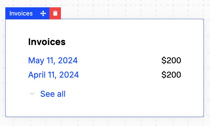
Task: Open the May 11, 2024 invoice
Action: (x=53, y=60)
